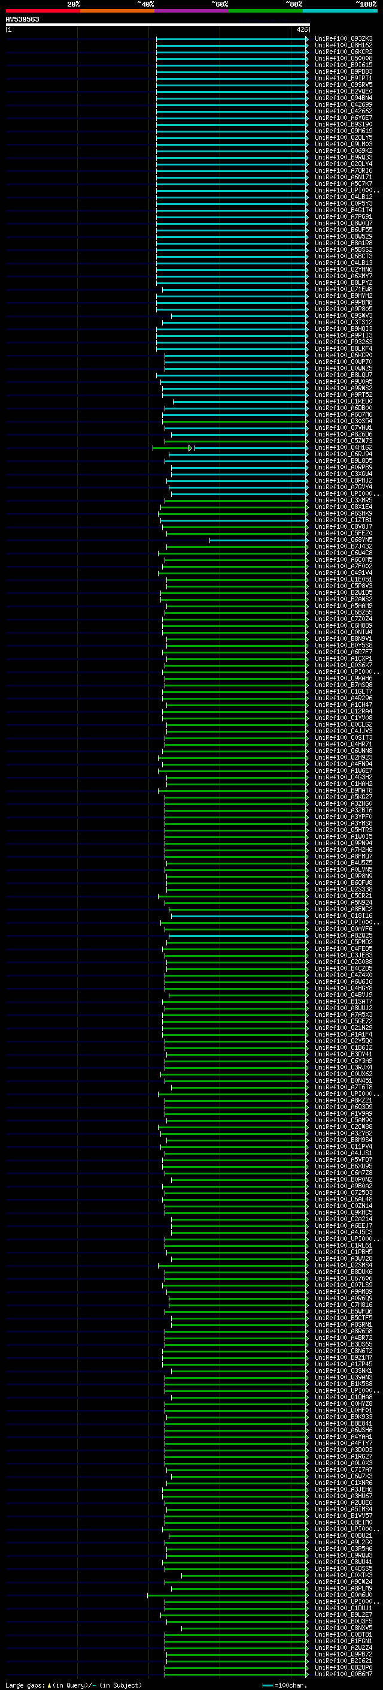The image size is (383, 1690).
Task: Select UniRef100_A7PG91 label
Action: pos(344,216)
